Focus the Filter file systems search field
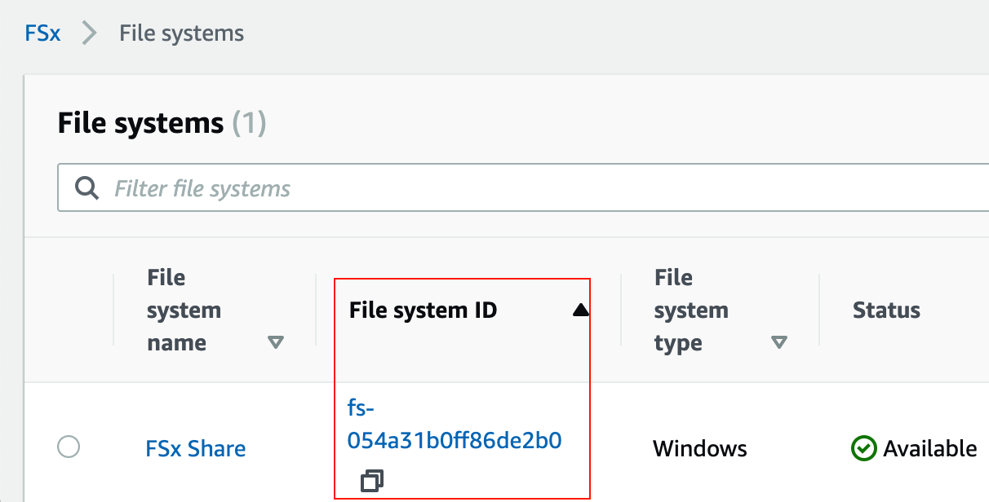Viewport: 989px width, 502px height. tap(523, 189)
